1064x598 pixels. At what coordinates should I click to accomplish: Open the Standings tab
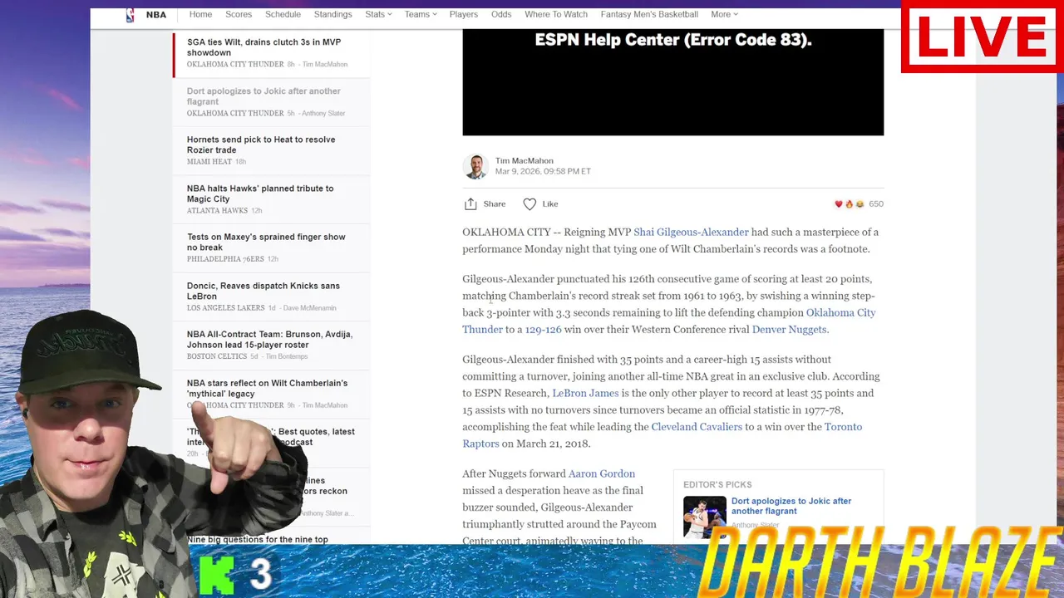click(x=332, y=14)
